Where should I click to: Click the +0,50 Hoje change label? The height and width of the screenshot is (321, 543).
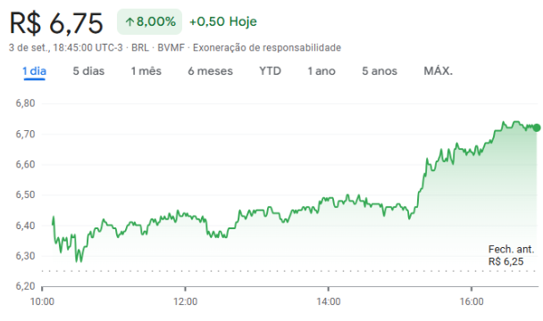(223, 21)
